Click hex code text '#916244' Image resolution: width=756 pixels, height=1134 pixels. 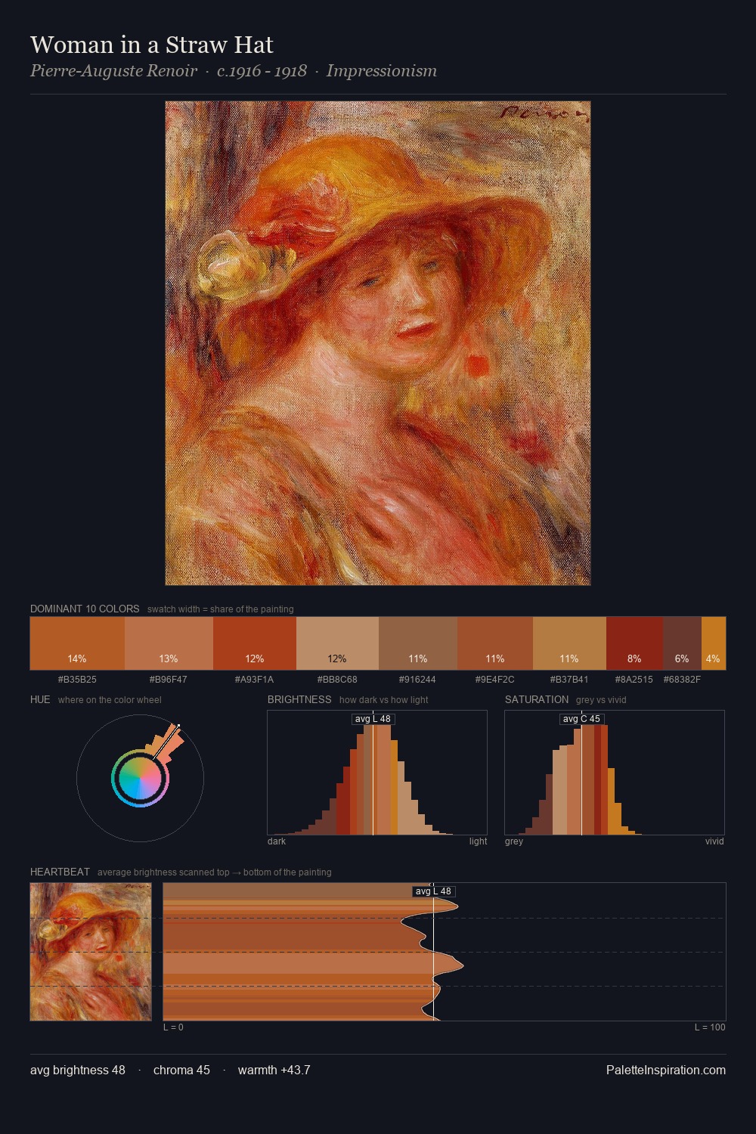coord(418,680)
